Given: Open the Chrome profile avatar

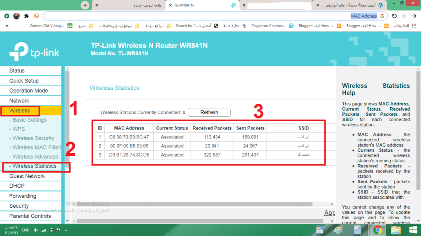Looking at the screenshot, I should tap(16, 16).
